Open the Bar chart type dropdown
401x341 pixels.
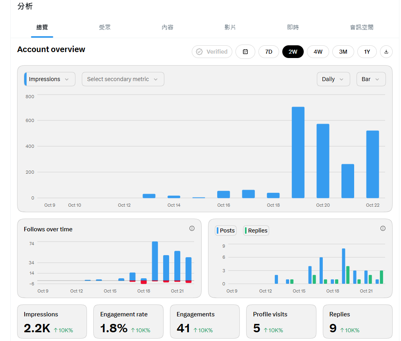[371, 79]
